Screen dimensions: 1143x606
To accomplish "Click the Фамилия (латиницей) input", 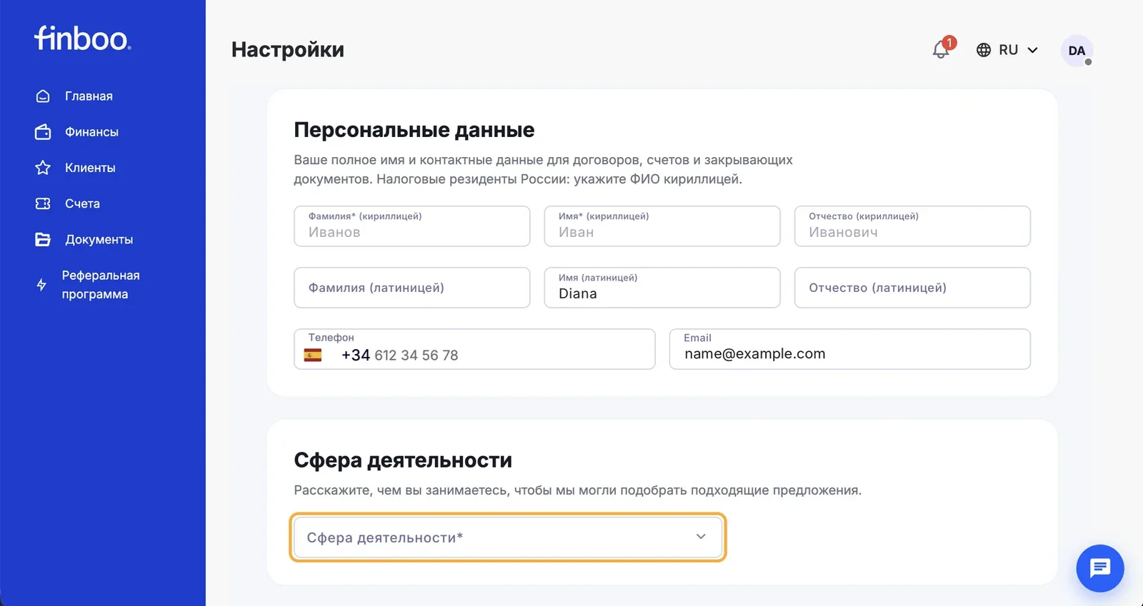I will coord(412,288).
